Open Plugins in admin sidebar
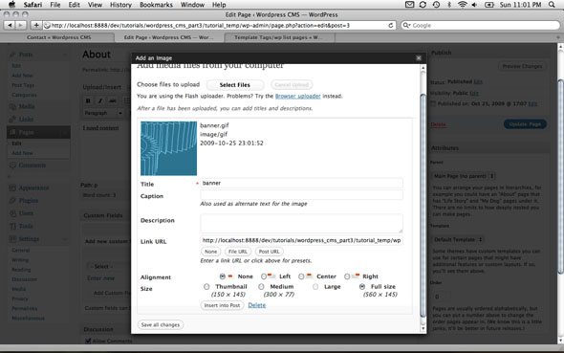Viewport: 564px width, 353px height. tap(29, 201)
